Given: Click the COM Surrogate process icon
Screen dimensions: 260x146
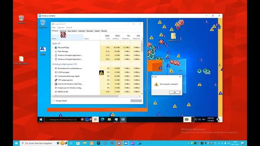Looking at the screenshot, I should coord(56,72).
